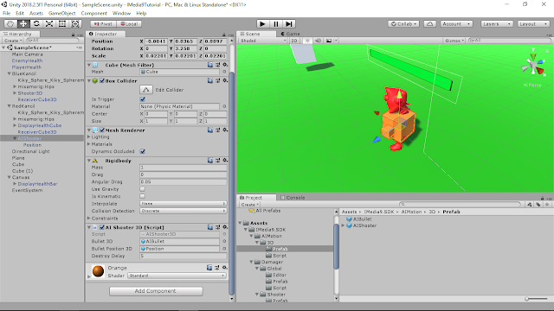Toggle Dynamic Occluded checkbox
This screenshot has height=311, width=554.
click(143, 151)
